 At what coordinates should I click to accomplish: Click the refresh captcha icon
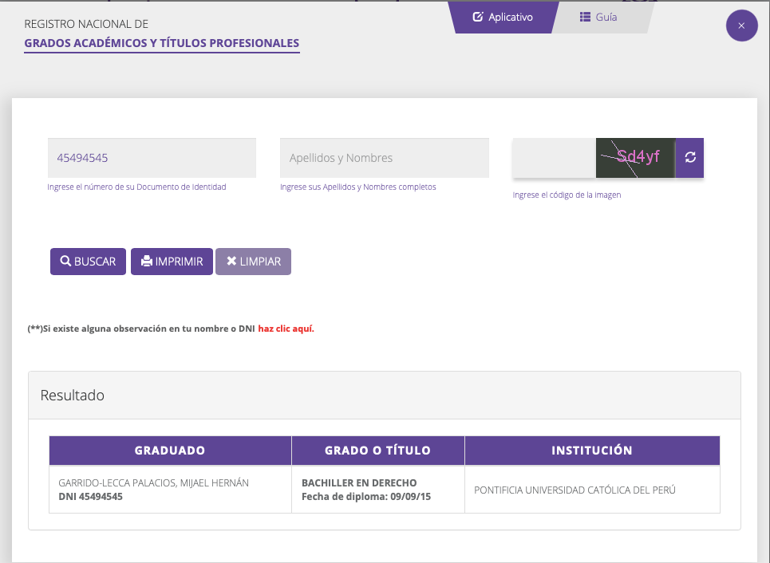coord(689,157)
